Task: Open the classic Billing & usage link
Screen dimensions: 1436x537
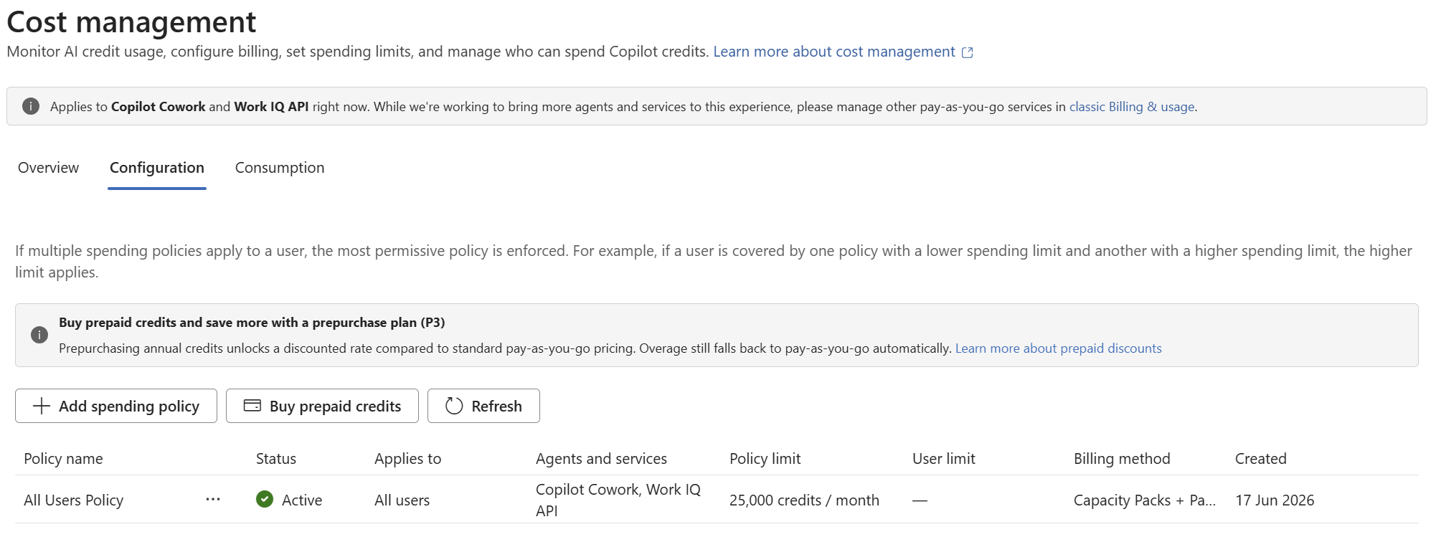Action: pyautogui.click(x=1132, y=107)
